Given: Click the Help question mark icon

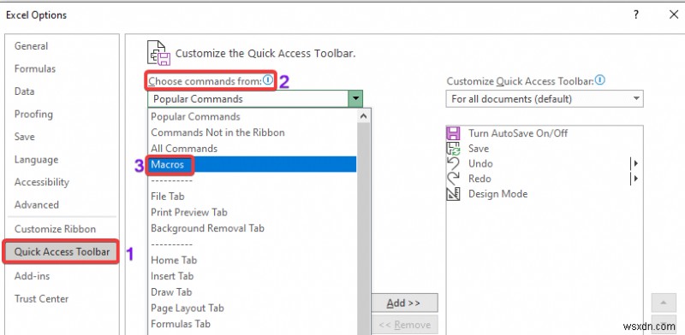Looking at the screenshot, I should click(636, 15).
